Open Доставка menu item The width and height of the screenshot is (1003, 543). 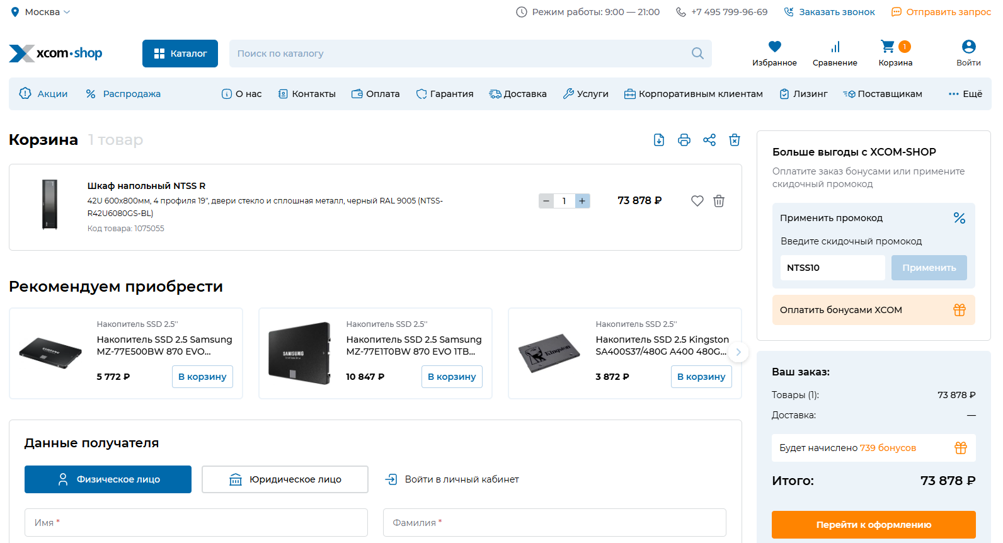click(x=518, y=94)
